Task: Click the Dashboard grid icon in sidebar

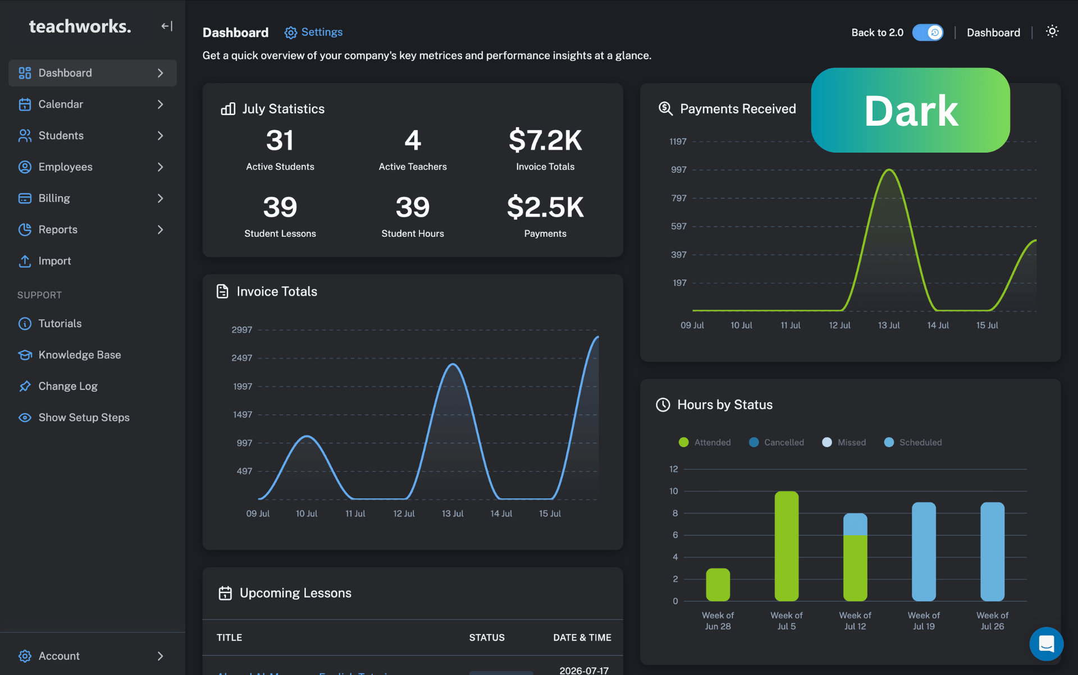Action: point(25,73)
